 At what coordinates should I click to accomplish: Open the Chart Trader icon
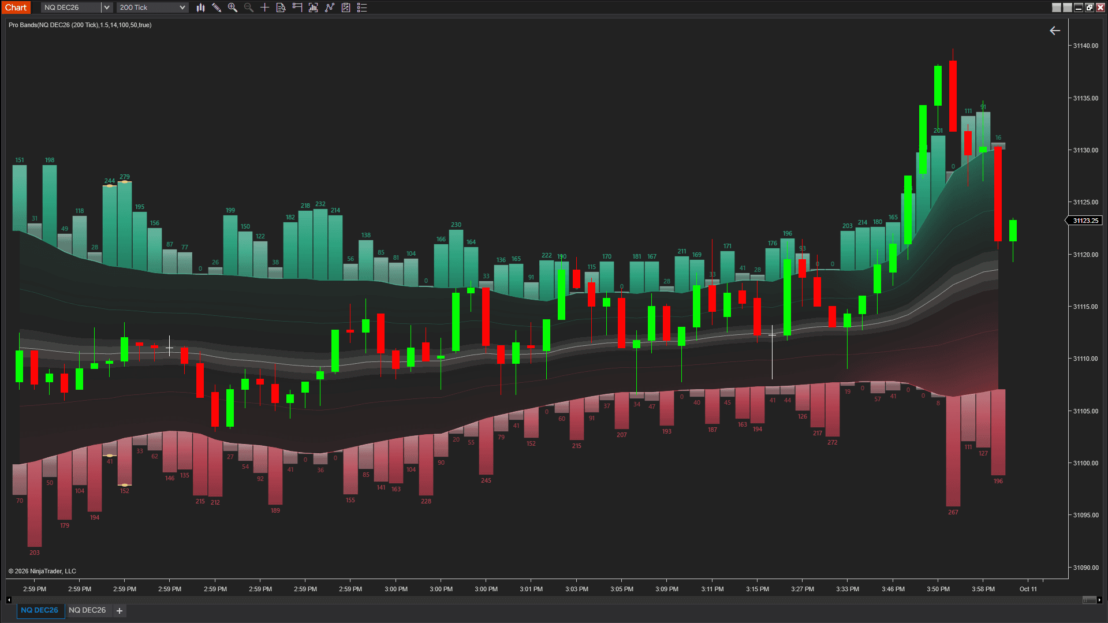297,8
